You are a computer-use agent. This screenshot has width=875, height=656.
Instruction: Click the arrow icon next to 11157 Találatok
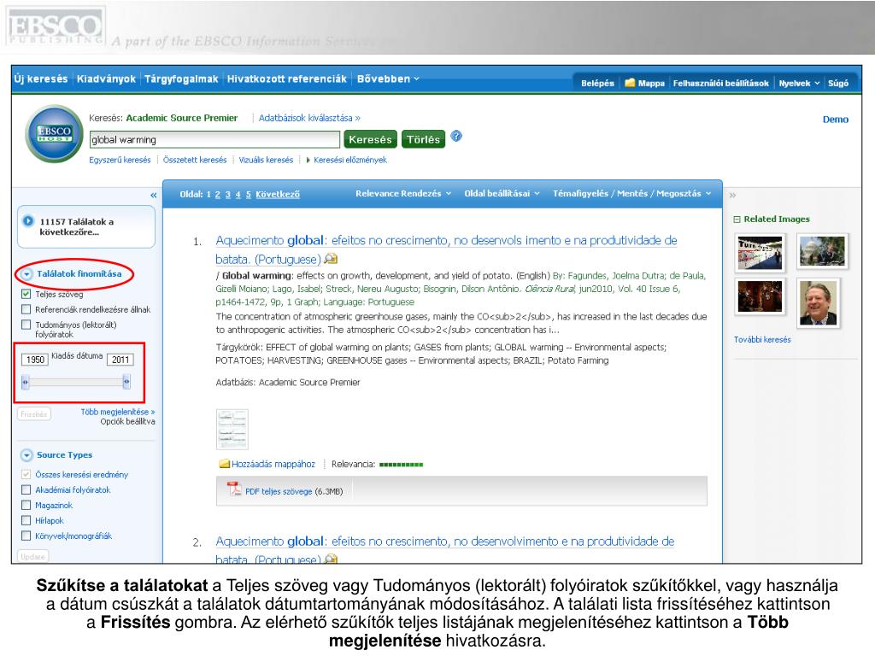click(28, 221)
